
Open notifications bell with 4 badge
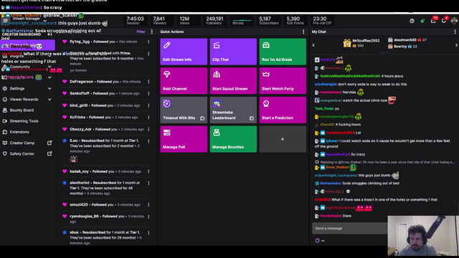[445, 21]
